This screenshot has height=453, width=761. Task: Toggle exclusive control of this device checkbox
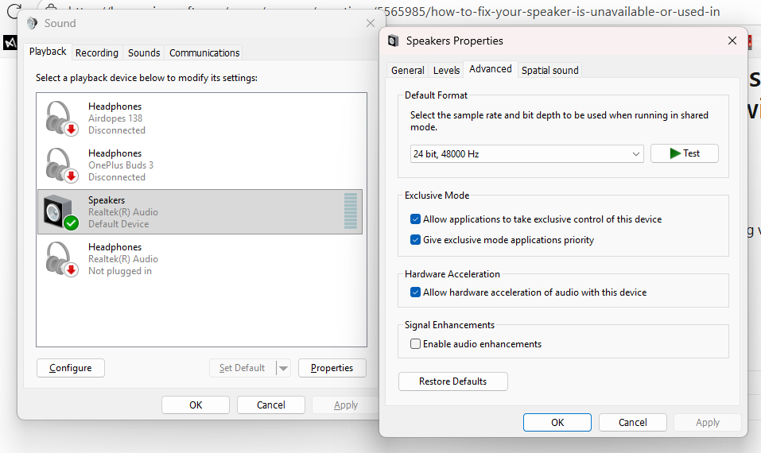point(415,219)
